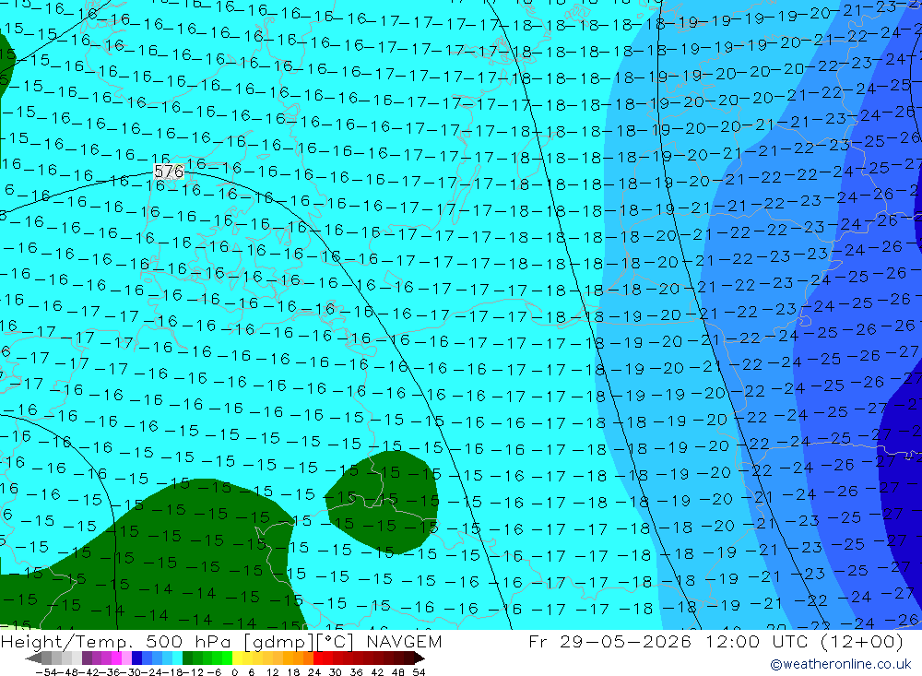
Task: Click the 36 label under the color scale
Action: tap(356, 672)
